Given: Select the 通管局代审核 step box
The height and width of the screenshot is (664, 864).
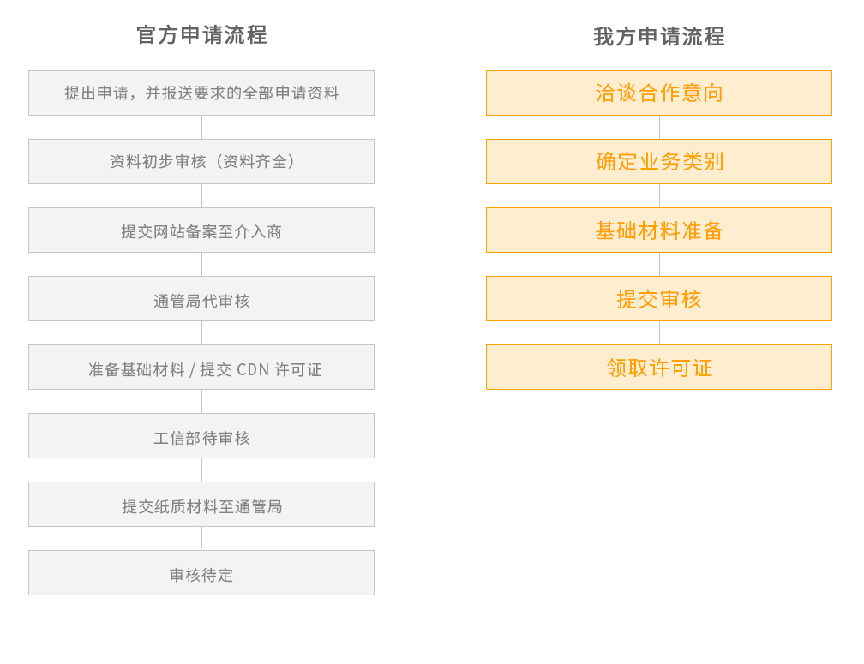Looking at the screenshot, I should [x=201, y=298].
